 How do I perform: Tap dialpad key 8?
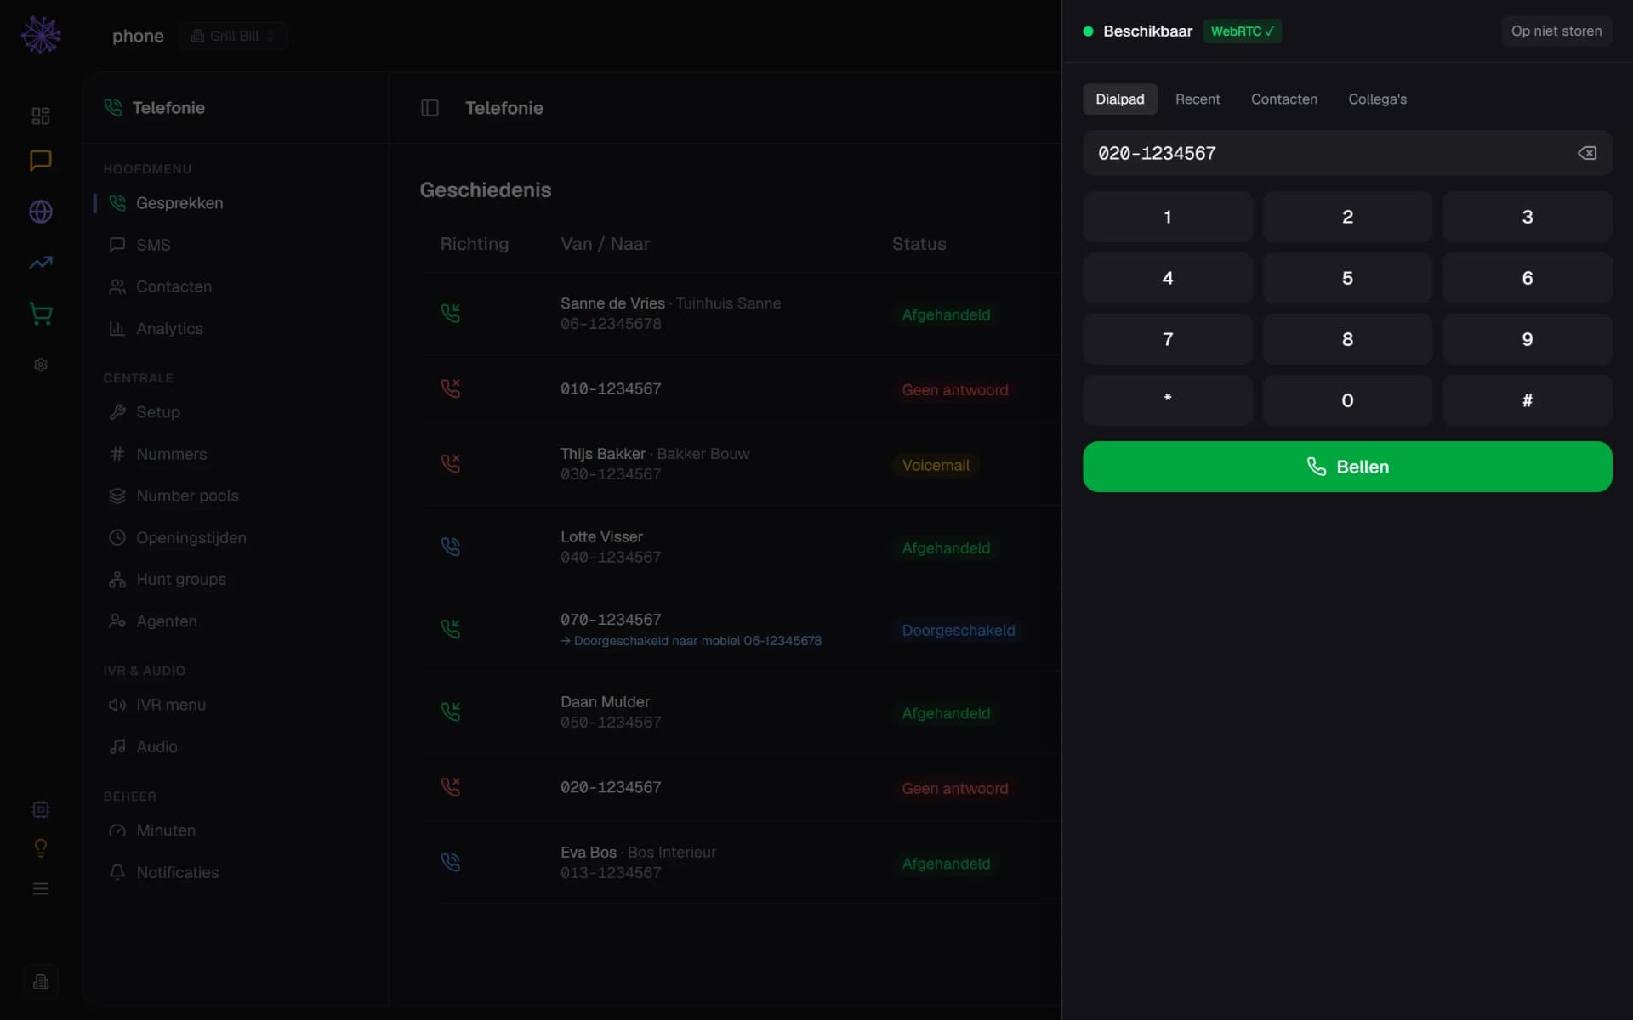coord(1347,339)
